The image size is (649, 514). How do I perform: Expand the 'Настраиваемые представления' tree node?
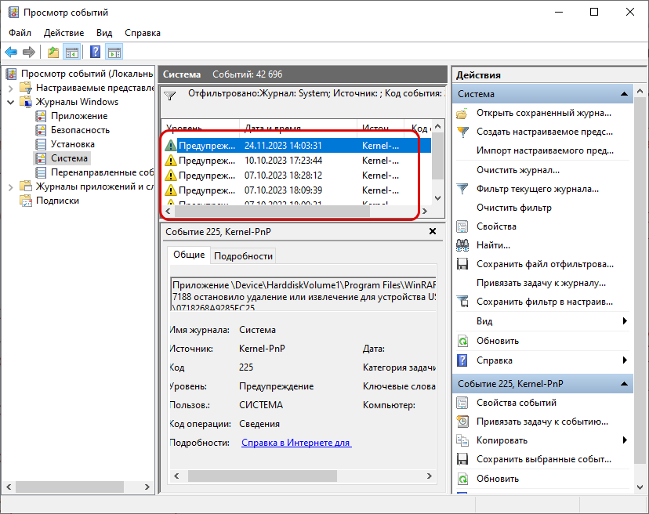click(x=11, y=88)
